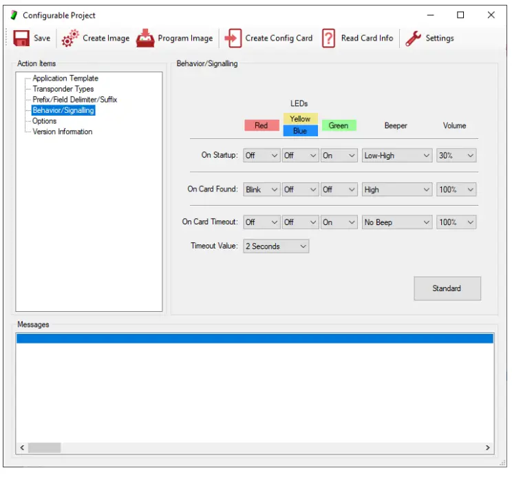512x477 pixels.
Task: Click the Create Image gears icon
Action: (70, 39)
